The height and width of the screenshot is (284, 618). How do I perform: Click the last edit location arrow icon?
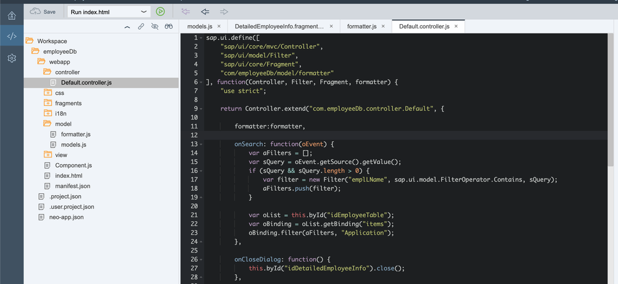pos(185,12)
